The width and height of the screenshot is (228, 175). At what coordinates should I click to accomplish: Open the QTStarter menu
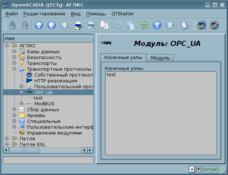pos(122,14)
